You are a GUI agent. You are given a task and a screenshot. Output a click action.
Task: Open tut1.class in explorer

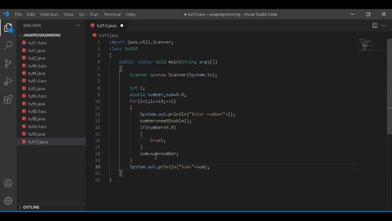pyautogui.click(x=37, y=43)
